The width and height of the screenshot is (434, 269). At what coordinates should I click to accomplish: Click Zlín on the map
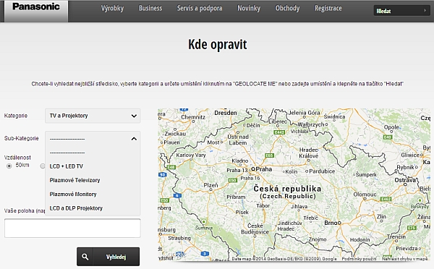[381, 216]
